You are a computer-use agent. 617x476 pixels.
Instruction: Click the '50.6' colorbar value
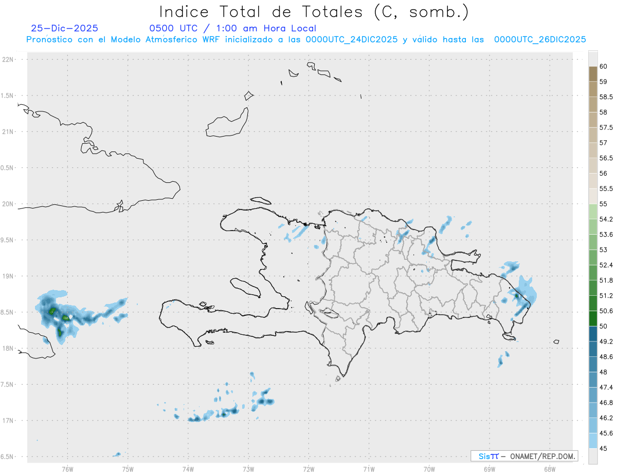click(x=606, y=311)
